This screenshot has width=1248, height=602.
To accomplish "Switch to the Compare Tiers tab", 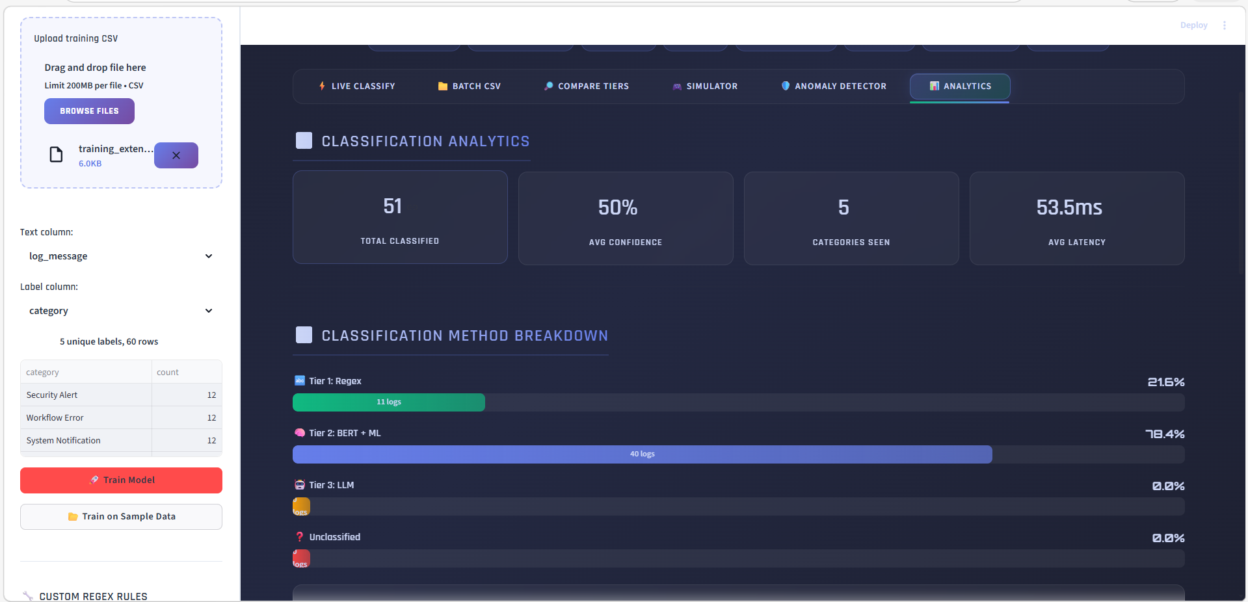I will (x=586, y=86).
